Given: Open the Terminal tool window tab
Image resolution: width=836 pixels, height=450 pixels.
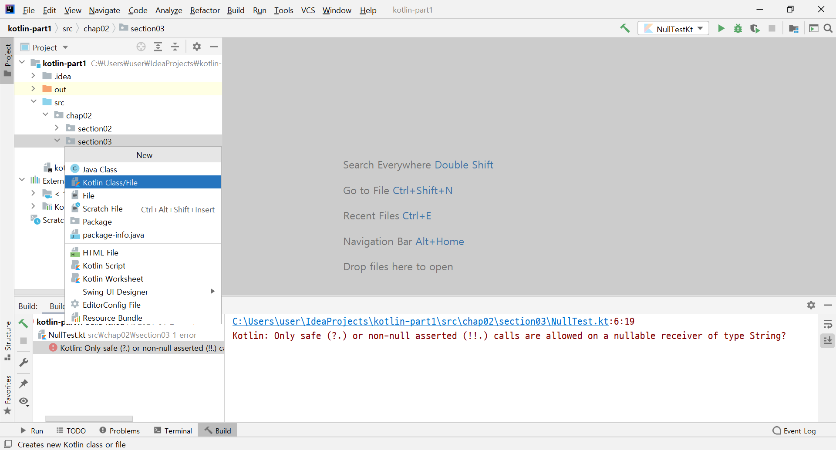Looking at the screenshot, I should point(173,430).
